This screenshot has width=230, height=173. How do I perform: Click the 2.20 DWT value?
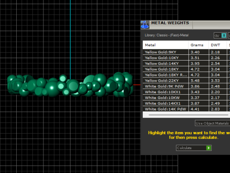point(215,92)
